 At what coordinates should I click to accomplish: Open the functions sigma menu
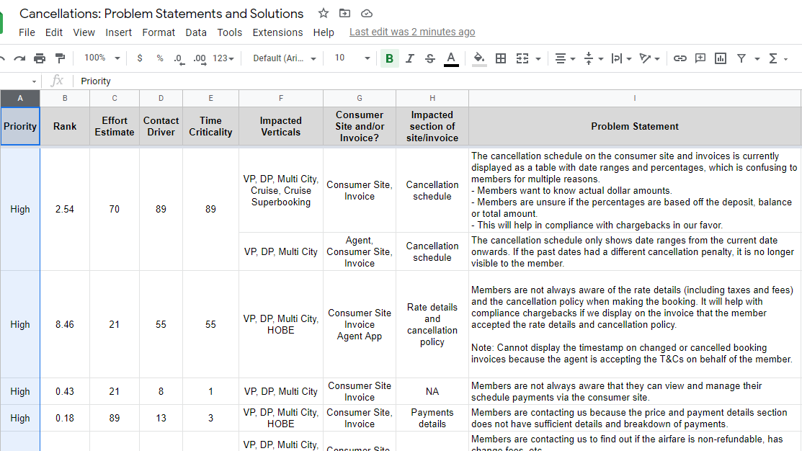pyautogui.click(x=773, y=58)
